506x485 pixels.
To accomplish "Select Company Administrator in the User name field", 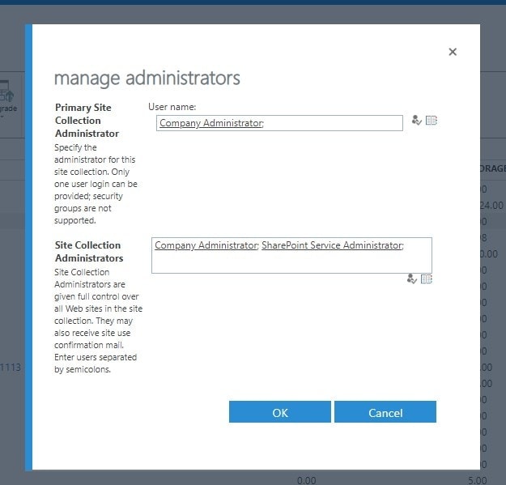I will pos(210,123).
